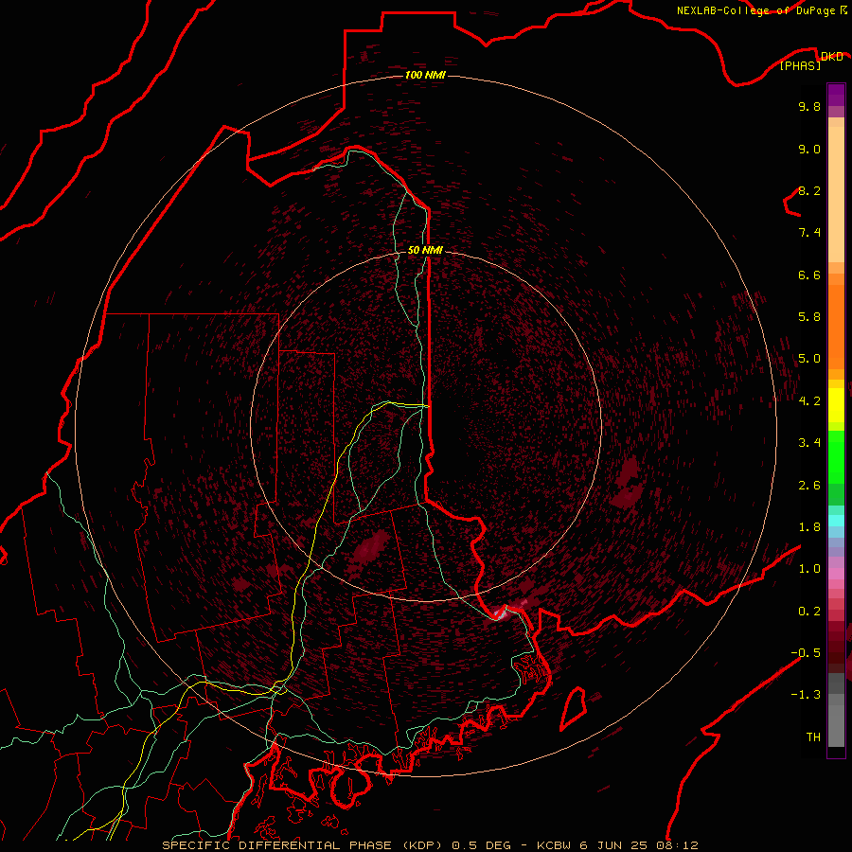Pick the cyan color band on scale
Viewport: 852px width, 852px height.
point(836,521)
